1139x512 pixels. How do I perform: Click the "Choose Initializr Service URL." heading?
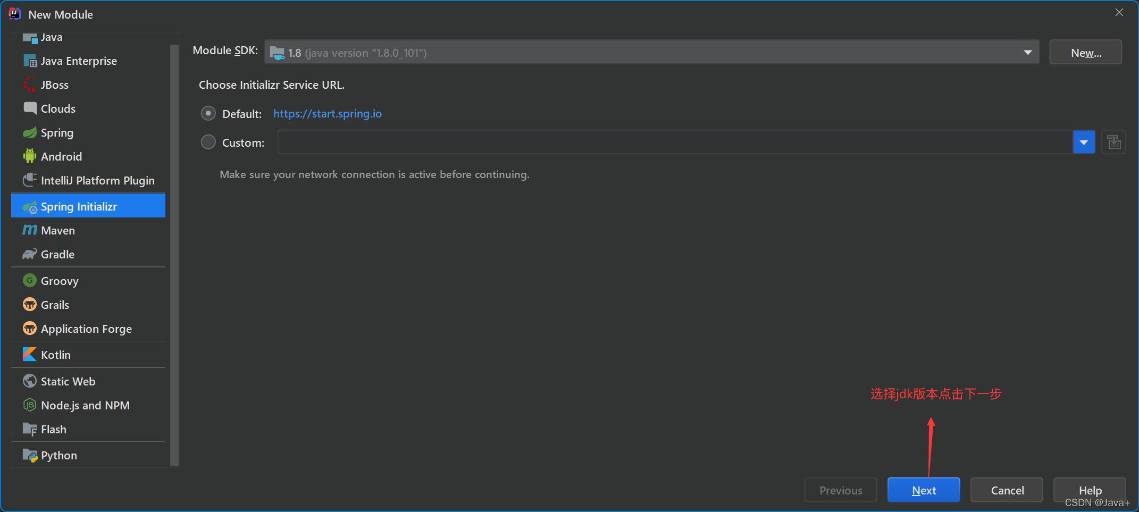(x=272, y=85)
